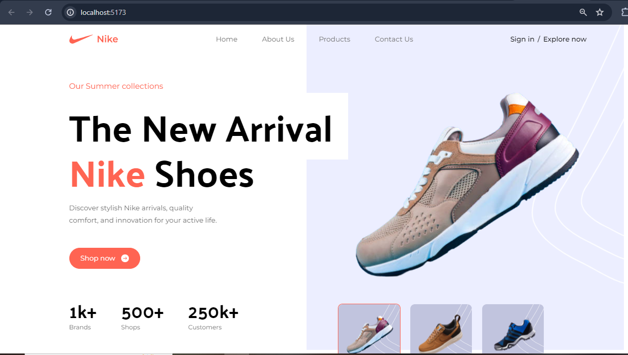Select the blue and black sneaker thumbnail
The image size is (628, 355).
click(x=512, y=329)
